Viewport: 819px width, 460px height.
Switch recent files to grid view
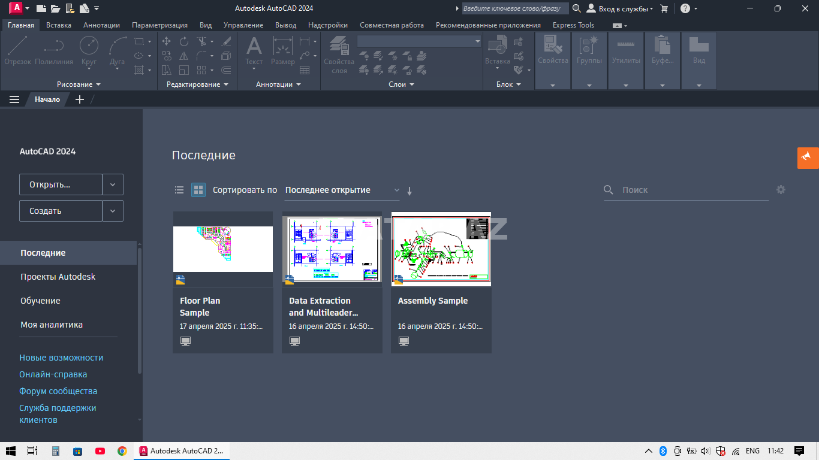198,190
